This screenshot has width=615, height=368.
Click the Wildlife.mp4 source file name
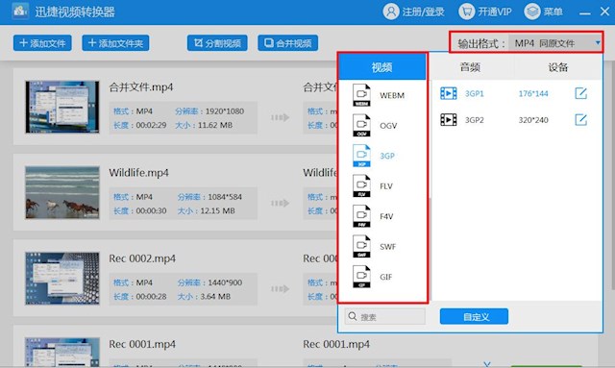tap(138, 173)
